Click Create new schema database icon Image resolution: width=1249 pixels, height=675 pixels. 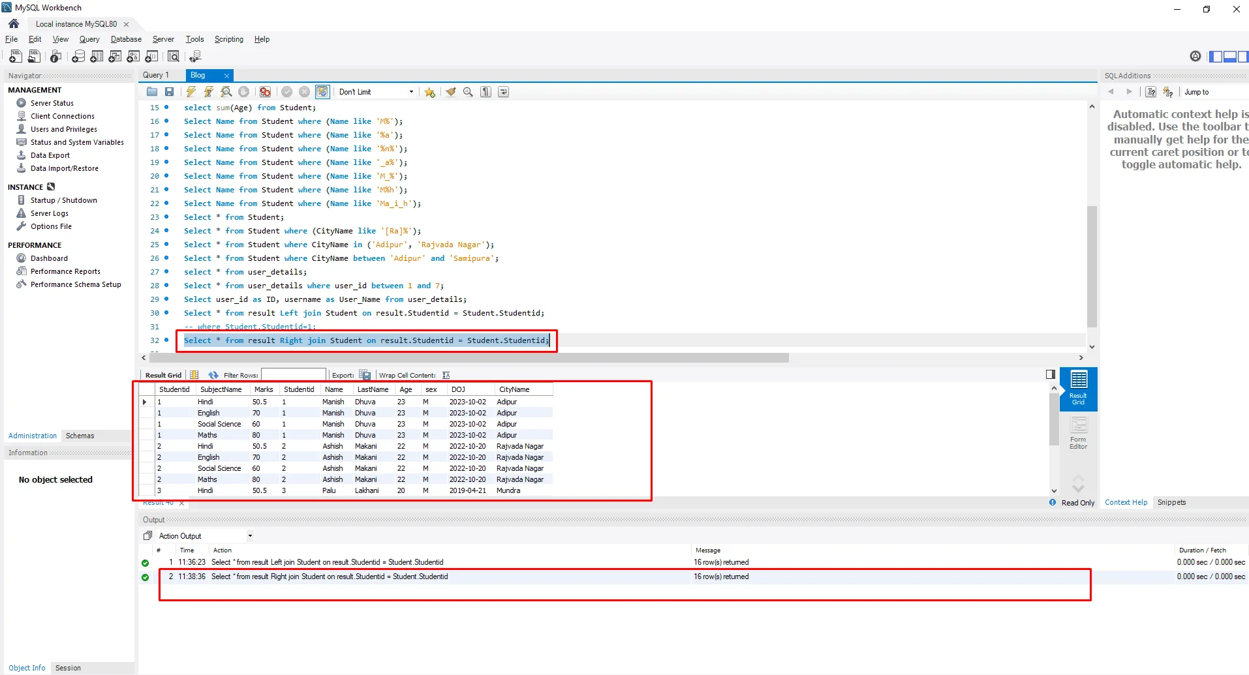coord(78,57)
